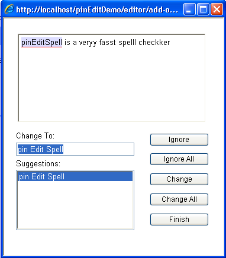Click Finish to end spell checking

[179, 220]
